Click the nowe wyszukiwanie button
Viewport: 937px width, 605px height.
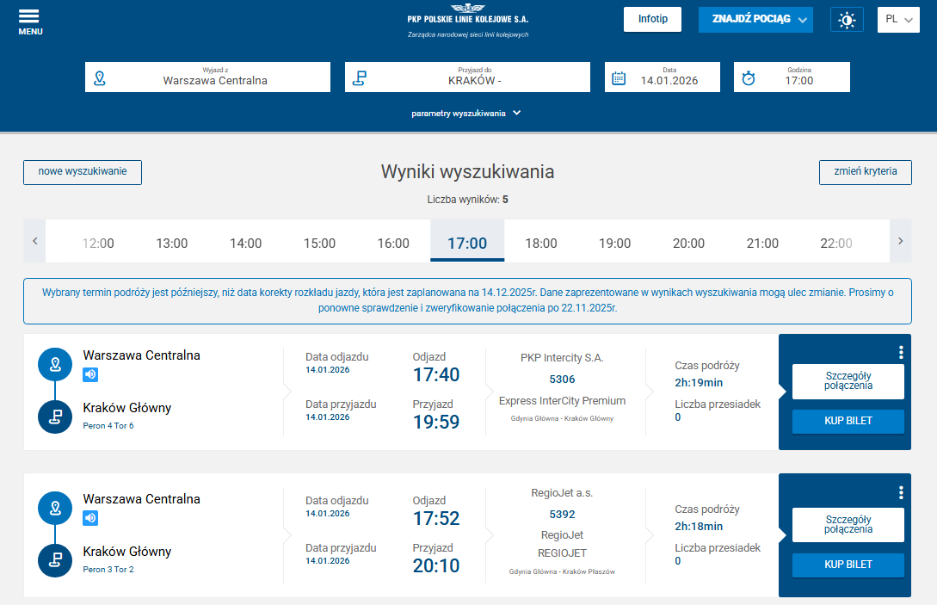pos(83,172)
